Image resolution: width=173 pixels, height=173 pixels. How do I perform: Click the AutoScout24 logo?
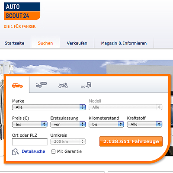[x=22, y=11]
